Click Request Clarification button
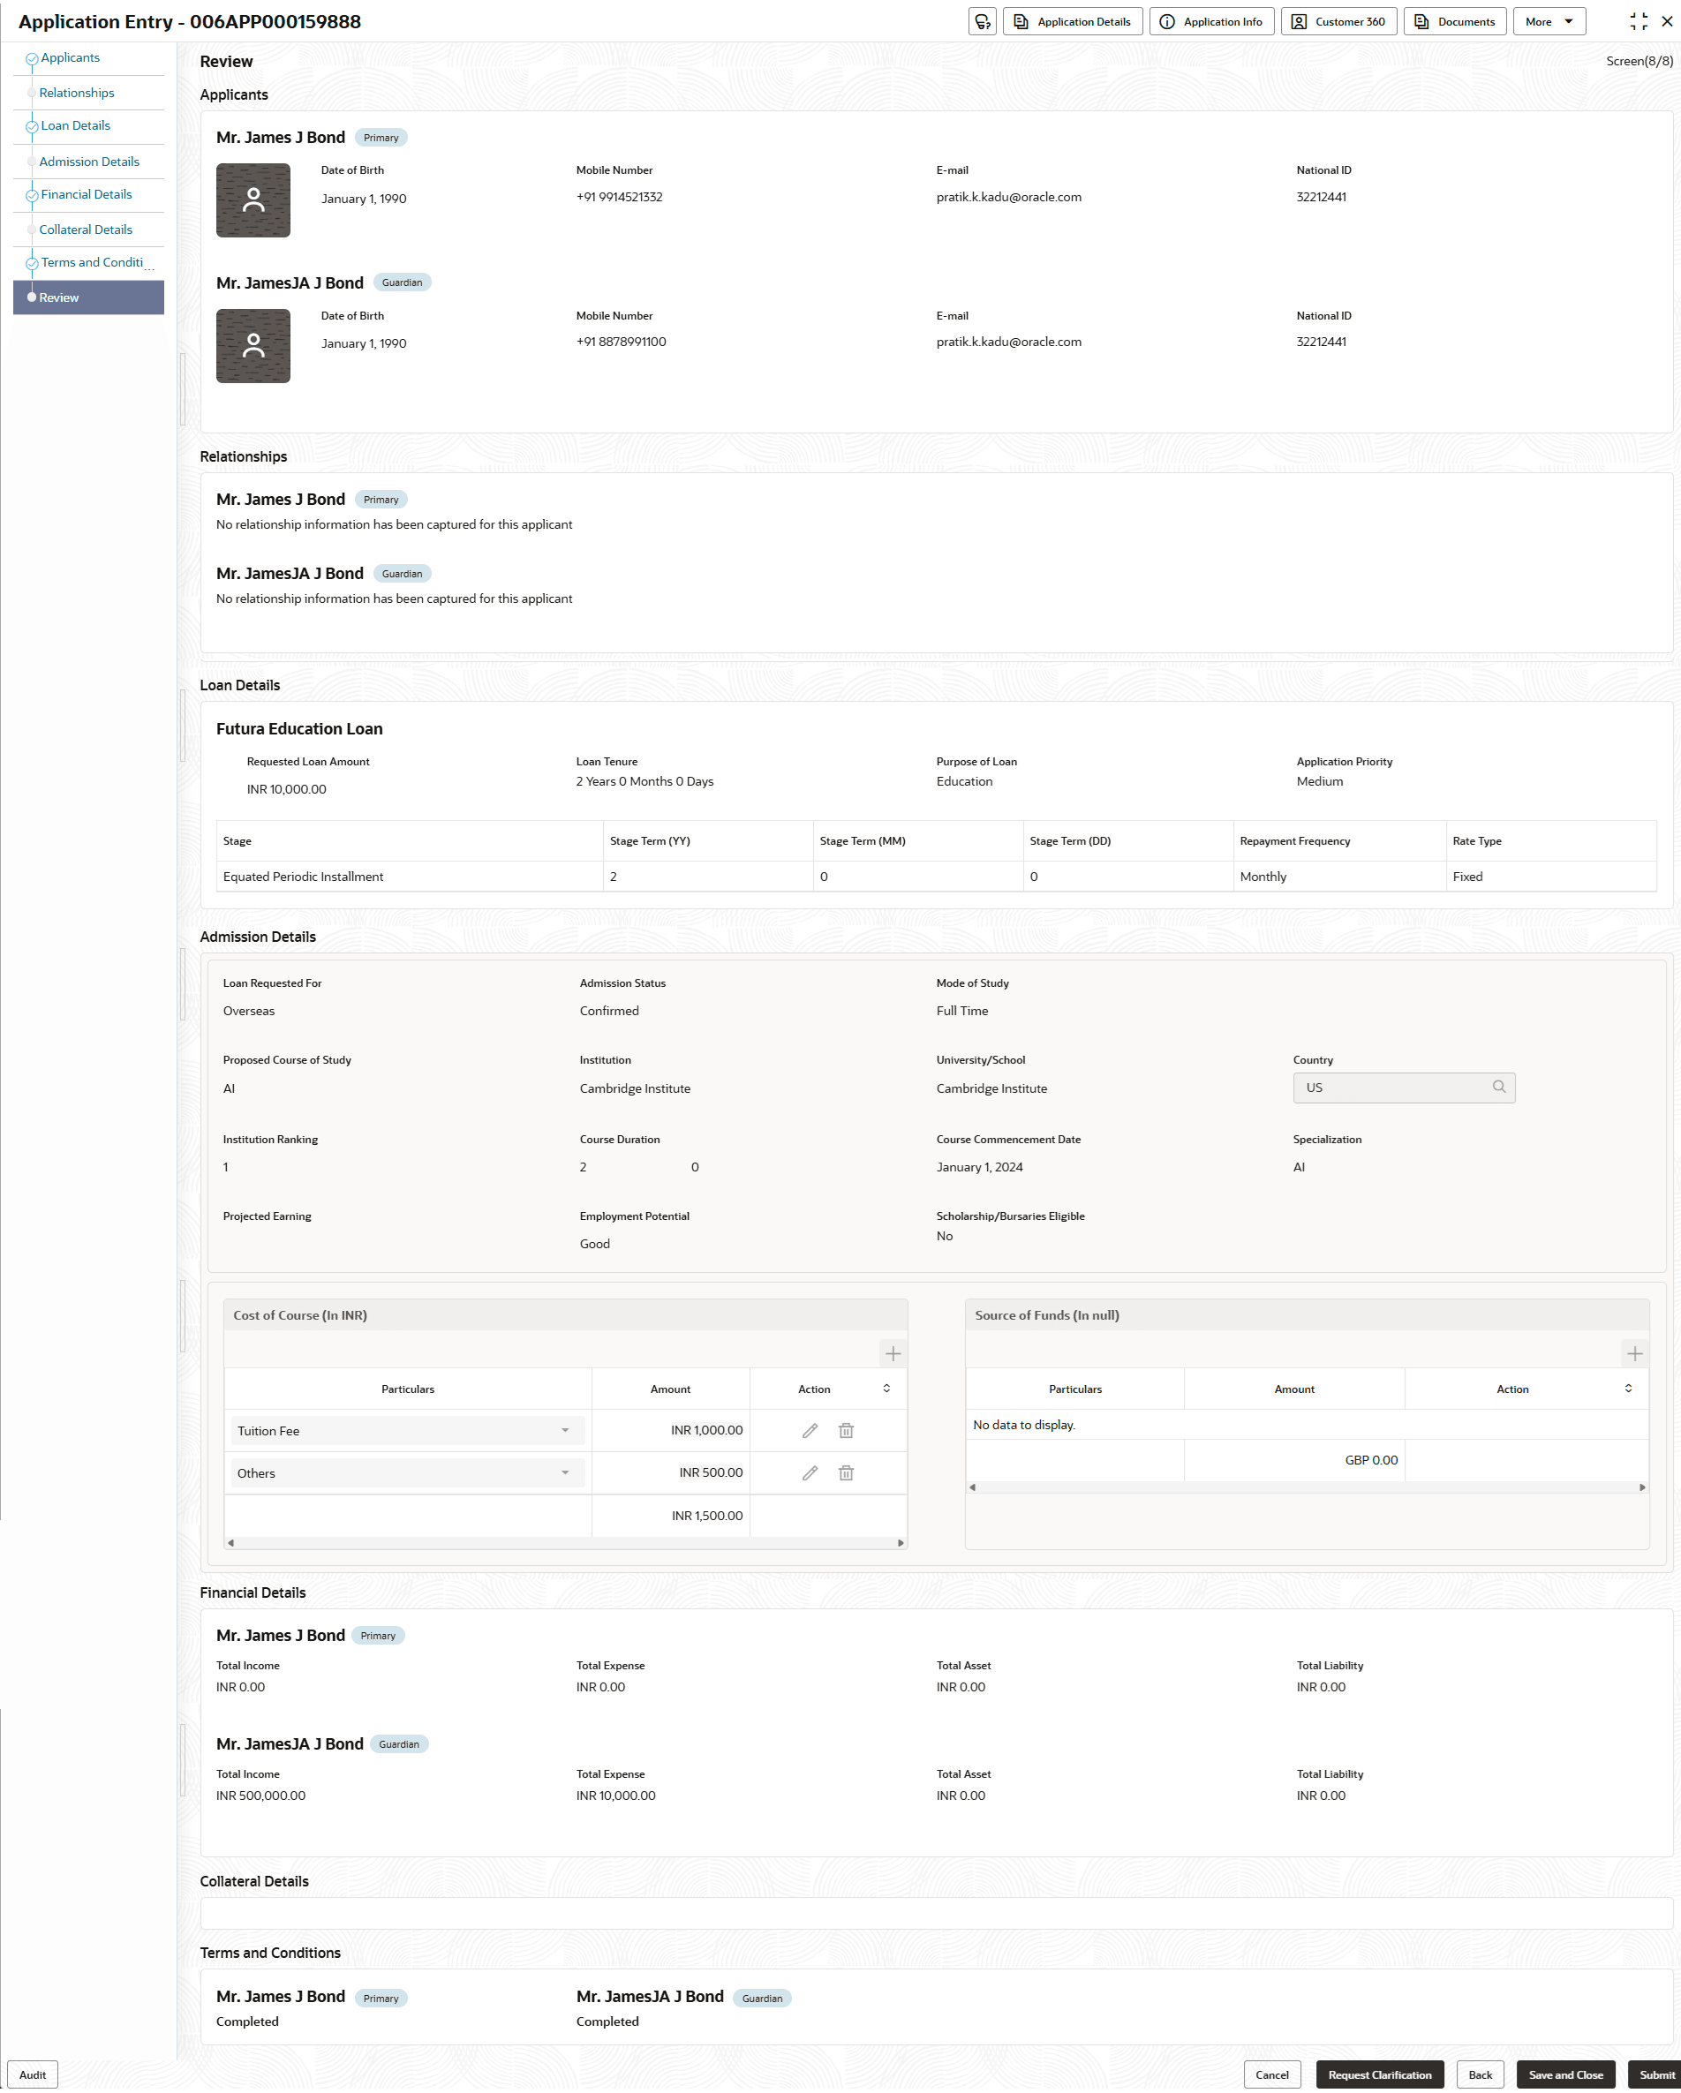The height and width of the screenshot is (2093, 1681). 1379,2074
